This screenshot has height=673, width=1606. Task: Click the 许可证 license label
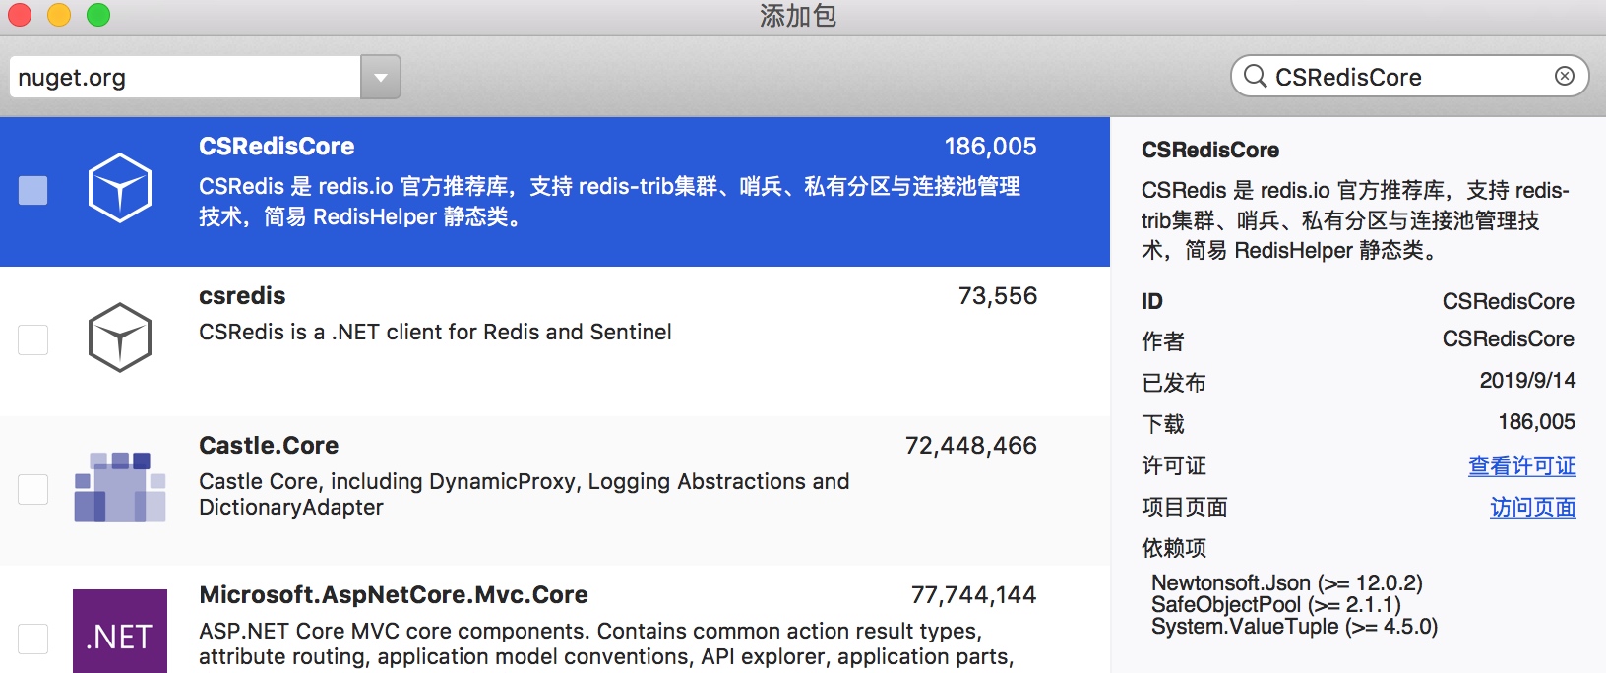pyautogui.click(x=1174, y=465)
